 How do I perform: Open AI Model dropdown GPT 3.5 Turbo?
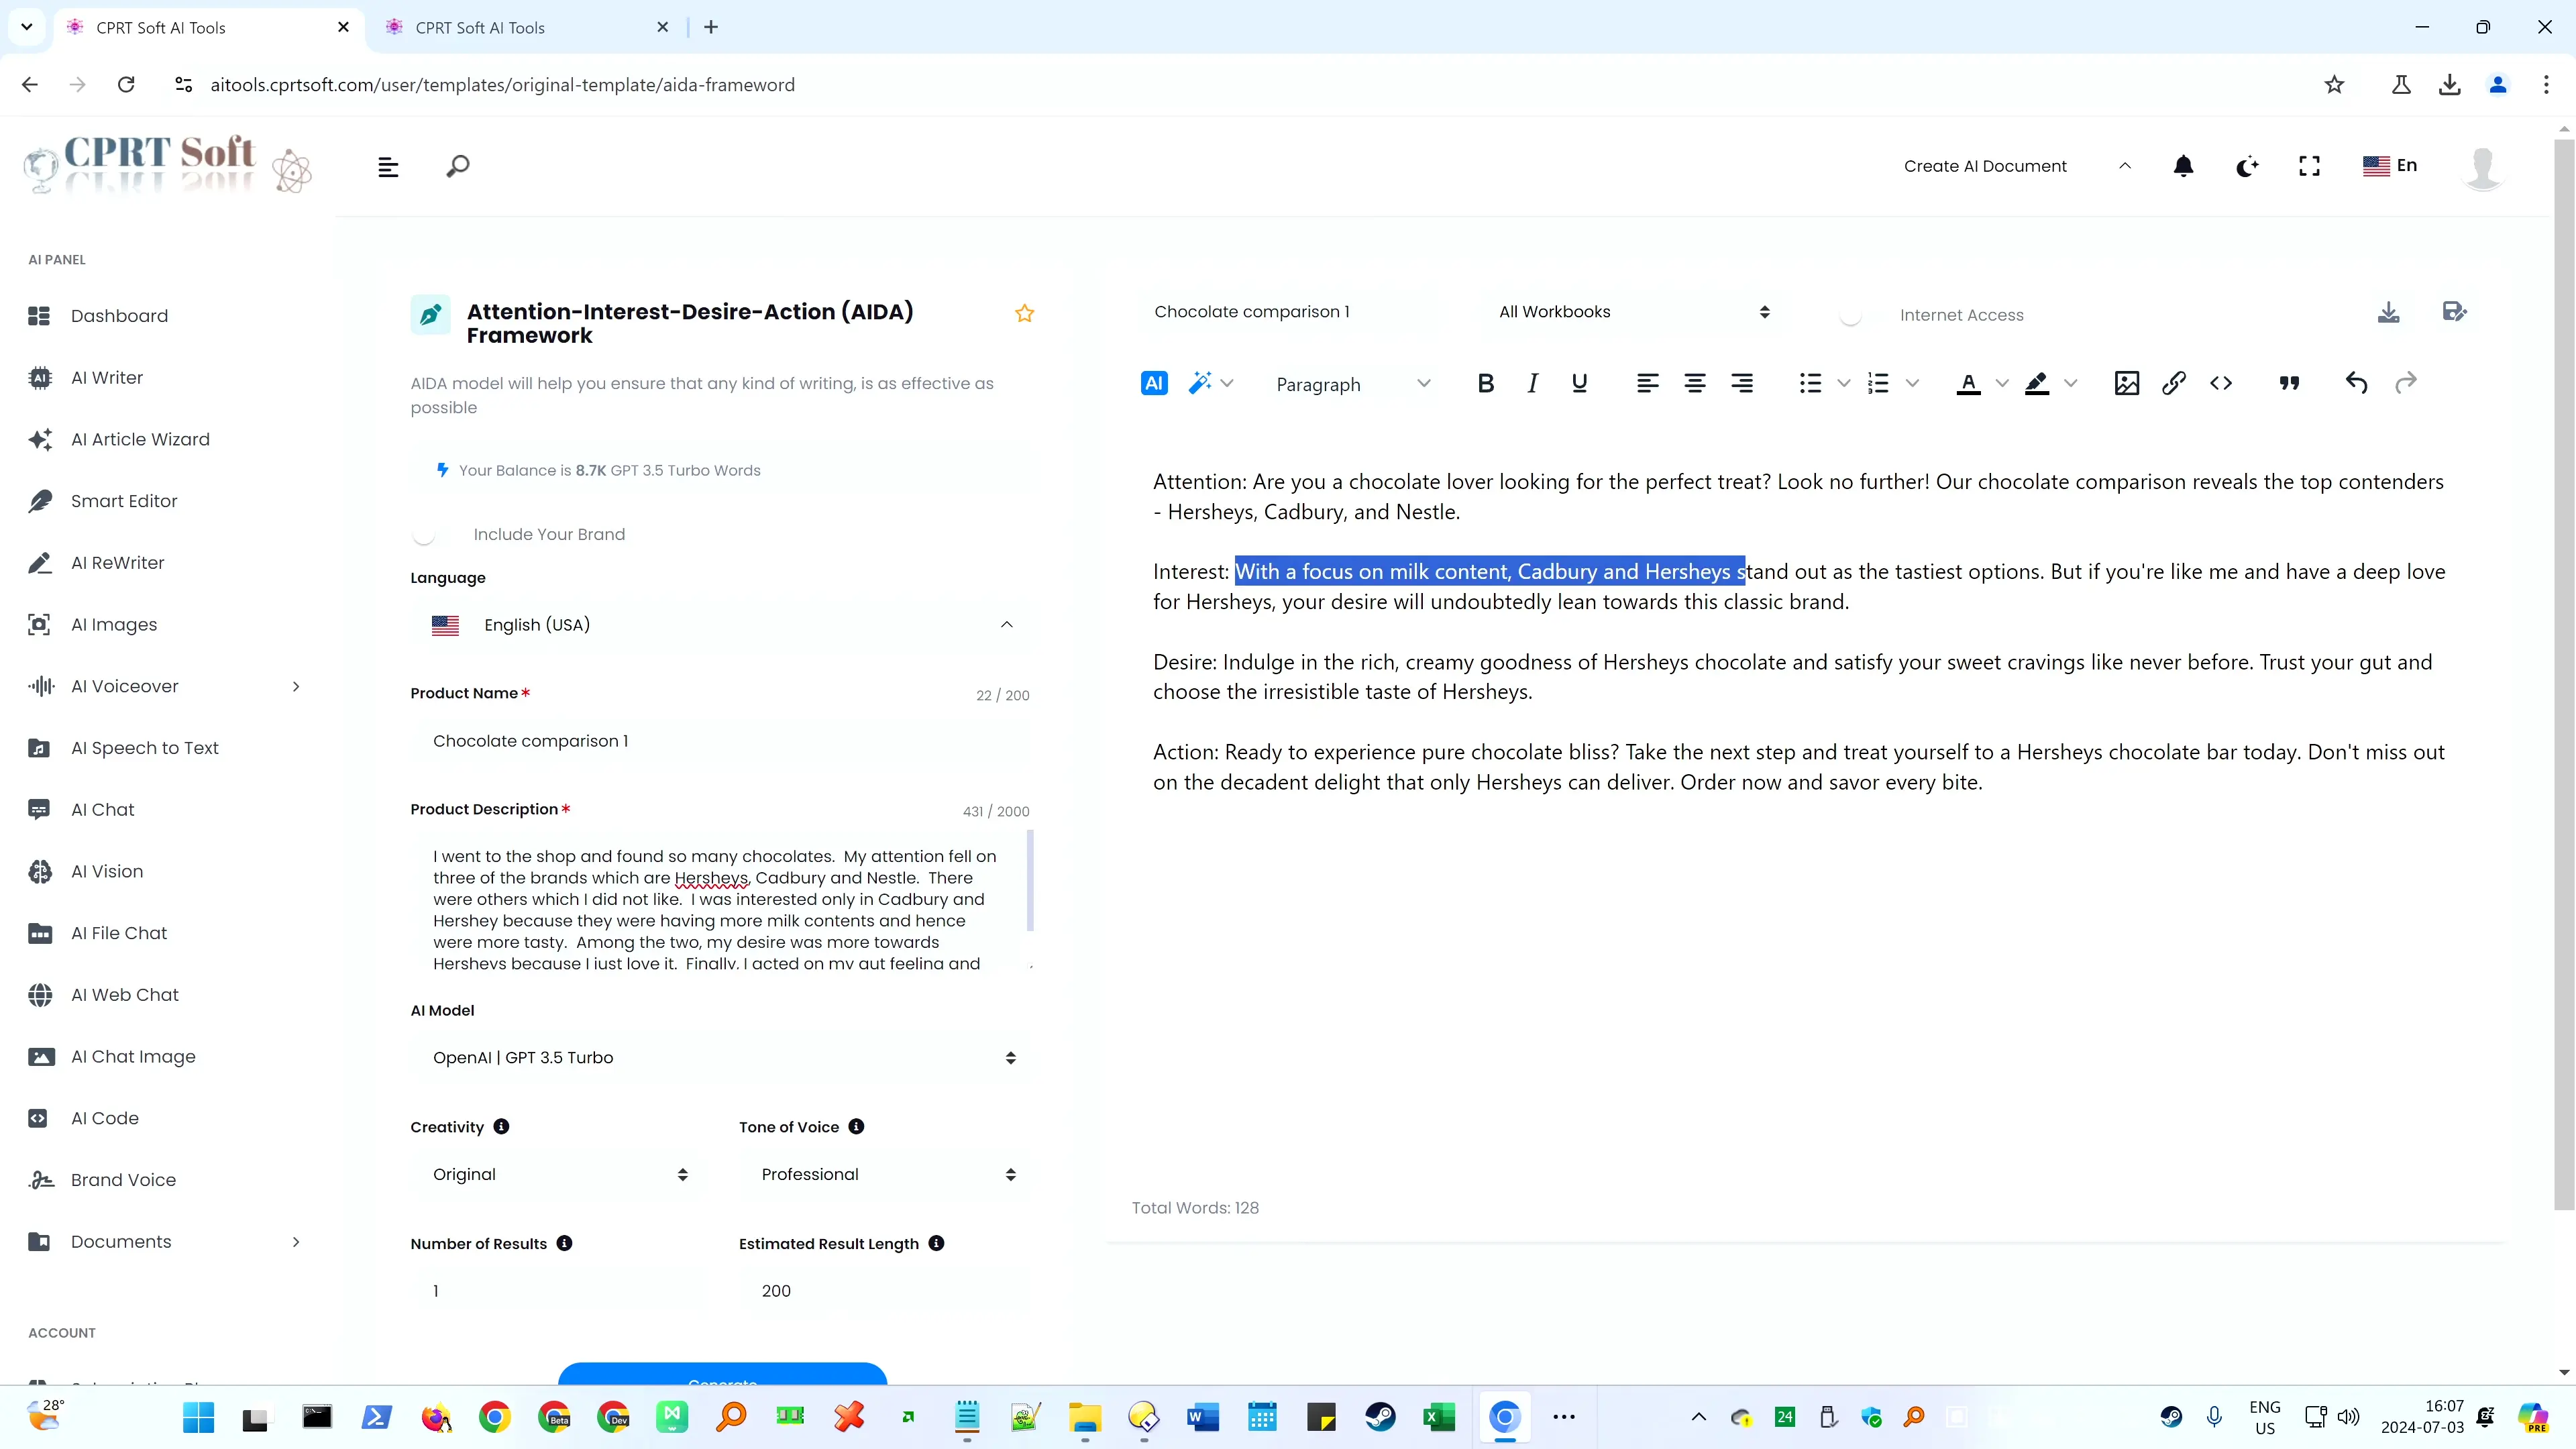721,1058
